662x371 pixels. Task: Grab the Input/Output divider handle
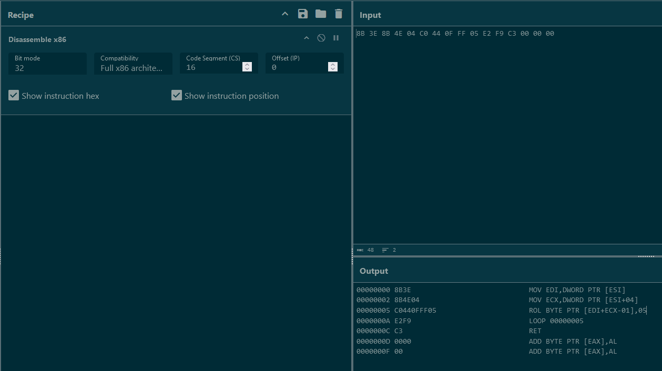[646, 256]
